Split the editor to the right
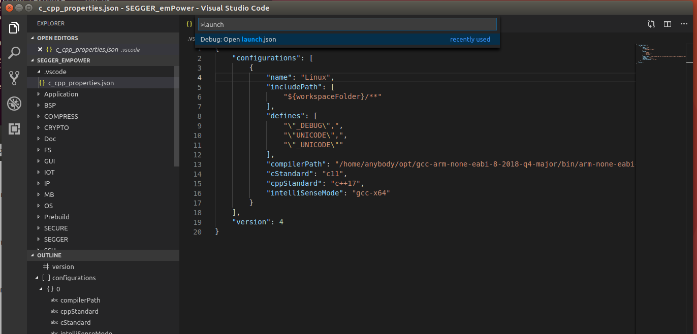The image size is (697, 334). point(668,24)
